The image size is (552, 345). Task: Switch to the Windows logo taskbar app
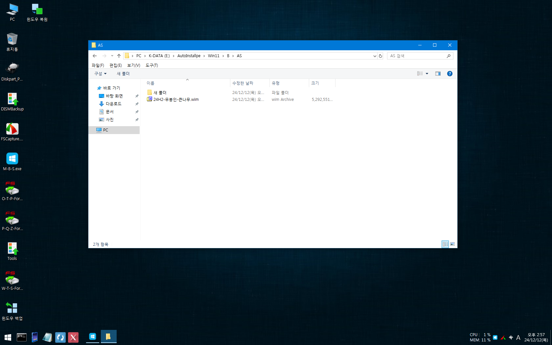93,336
